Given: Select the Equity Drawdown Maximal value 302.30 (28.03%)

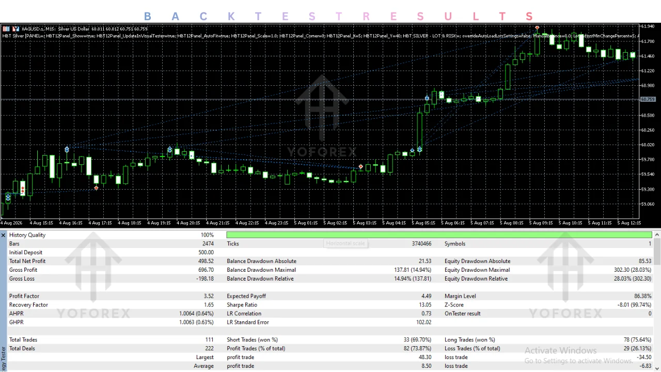Looking at the screenshot, I should pos(633,270).
